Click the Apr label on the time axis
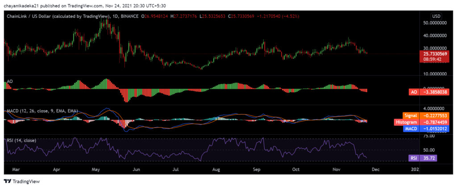 coord(57,169)
